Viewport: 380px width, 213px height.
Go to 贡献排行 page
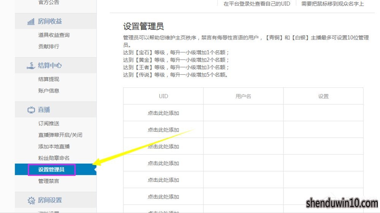click(49, 46)
